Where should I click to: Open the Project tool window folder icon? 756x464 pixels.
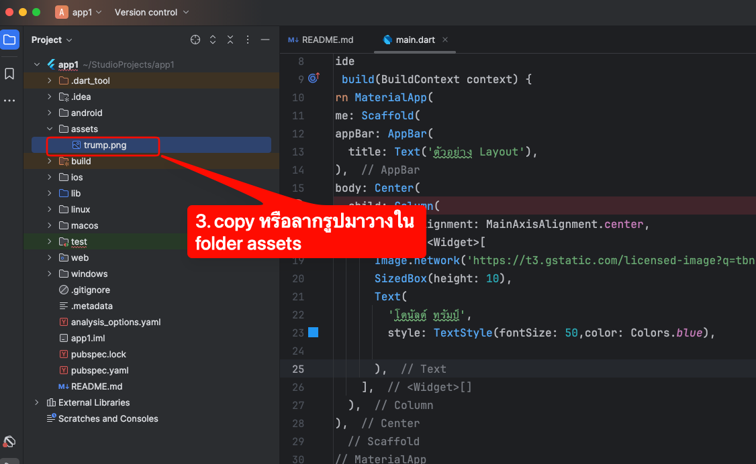pyautogui.click(x=9, y=40)
